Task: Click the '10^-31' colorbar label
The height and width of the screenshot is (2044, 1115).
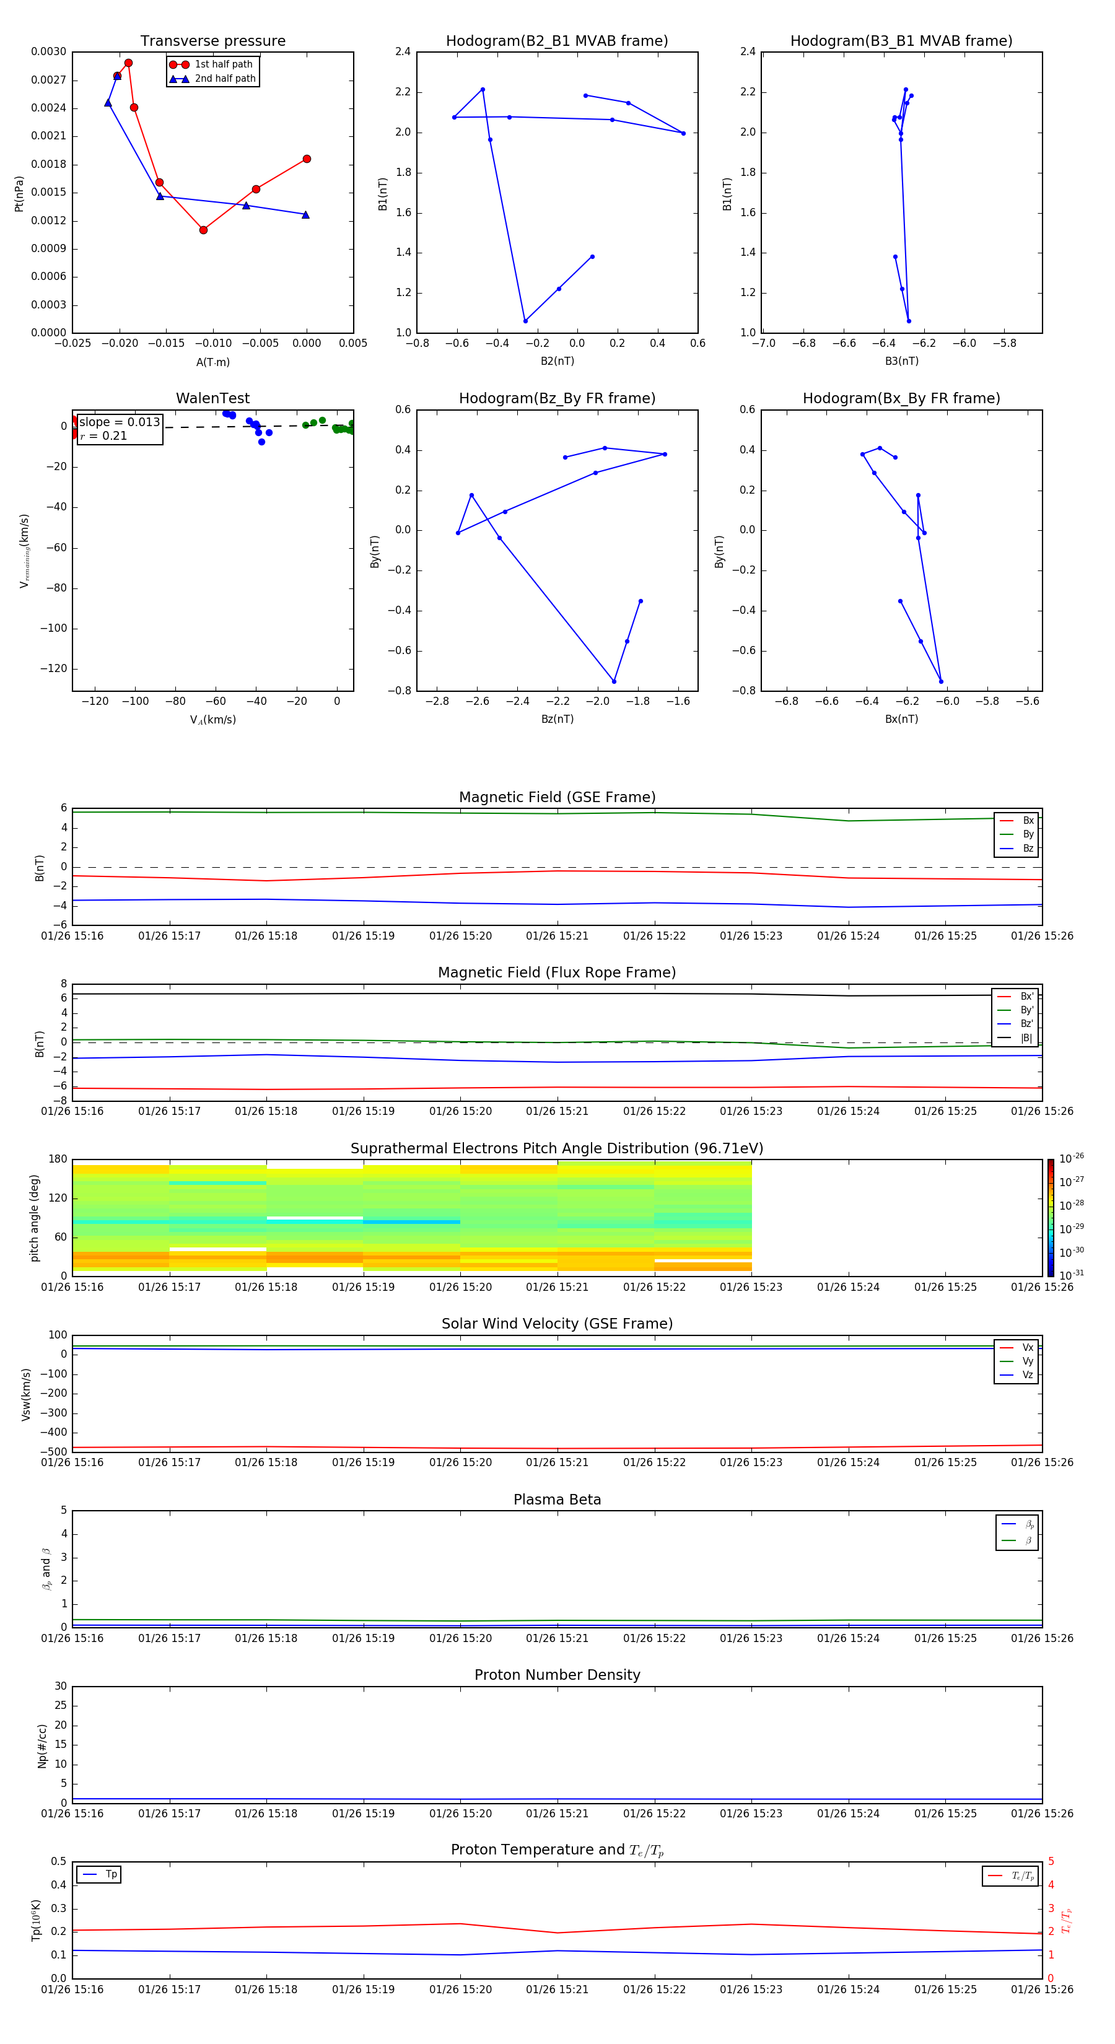Action: coord(1072,1275)
